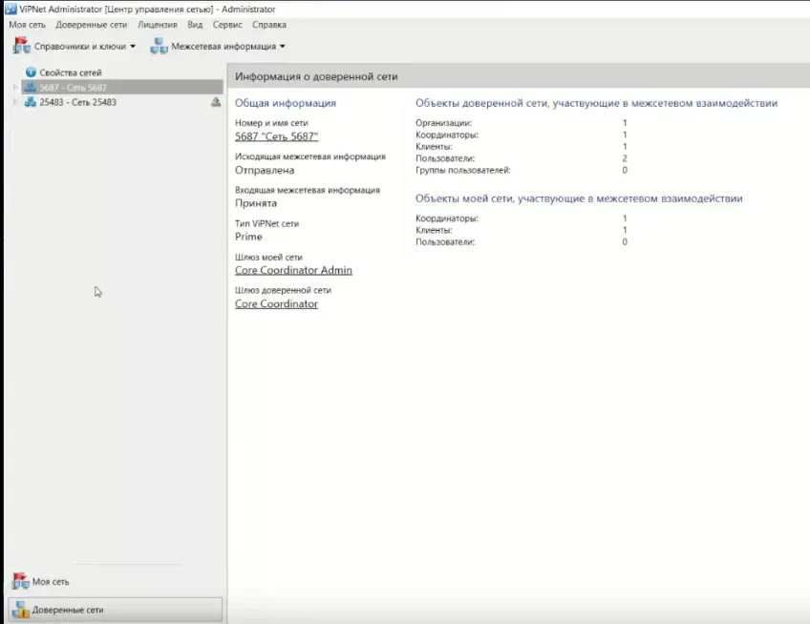Open the Справочники и ключи dropdown arrow
The image size is (810, 624).
point(133,46)
